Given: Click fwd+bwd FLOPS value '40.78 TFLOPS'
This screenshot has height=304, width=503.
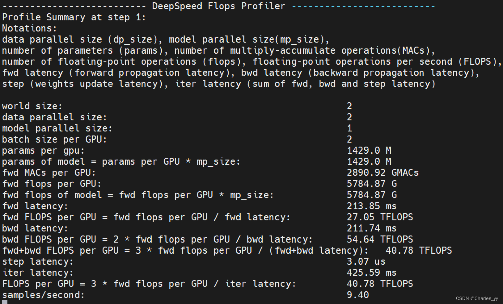Looking at the screenshot, I should (x=419, y=251).
